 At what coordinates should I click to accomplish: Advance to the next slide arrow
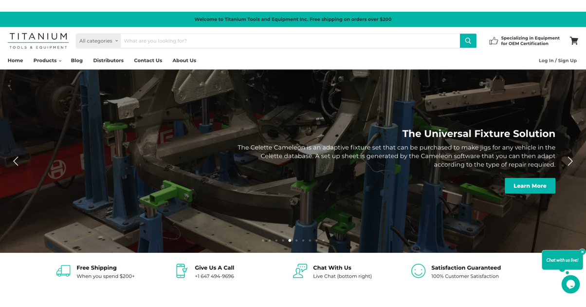[x=570, y=161]
